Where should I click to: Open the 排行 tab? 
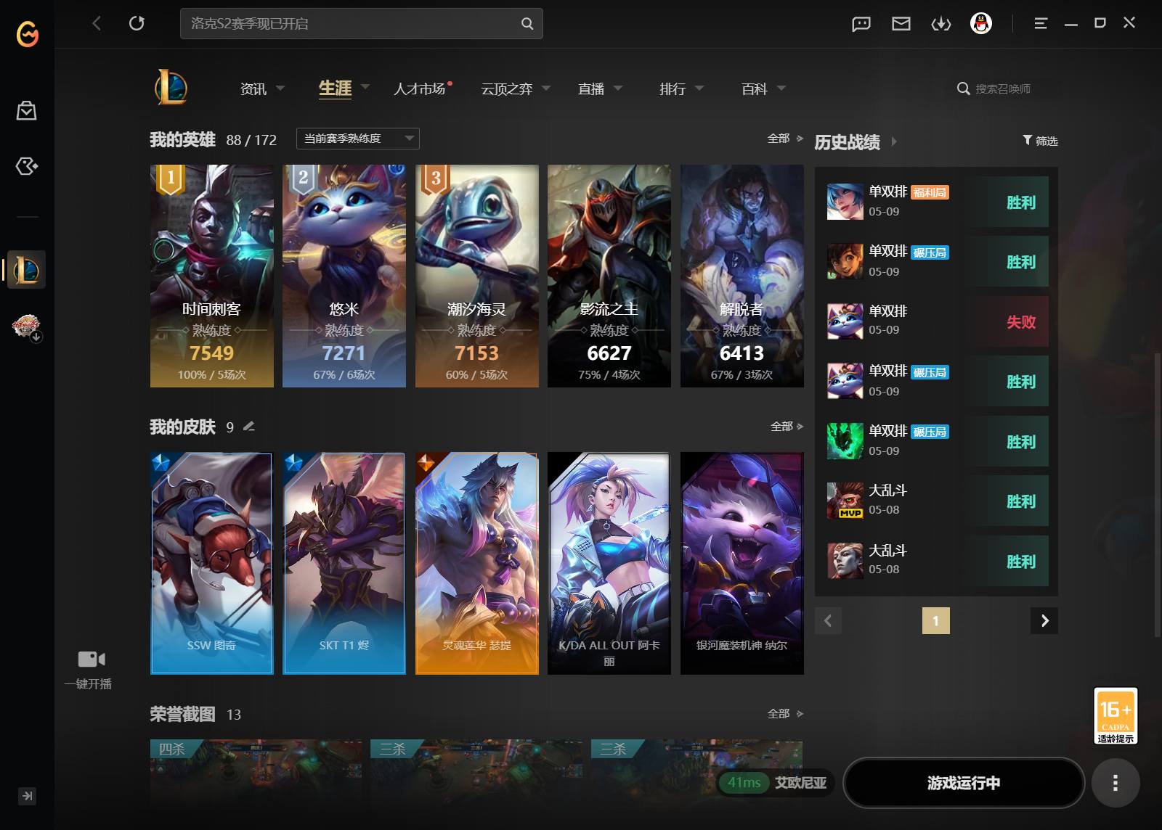tap(673, 89)
